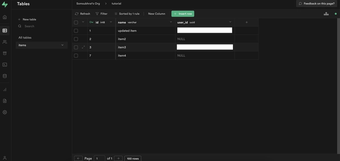Click the 'item4' name cell
This screenshot has width=340, height=161.
click(146, 56)
